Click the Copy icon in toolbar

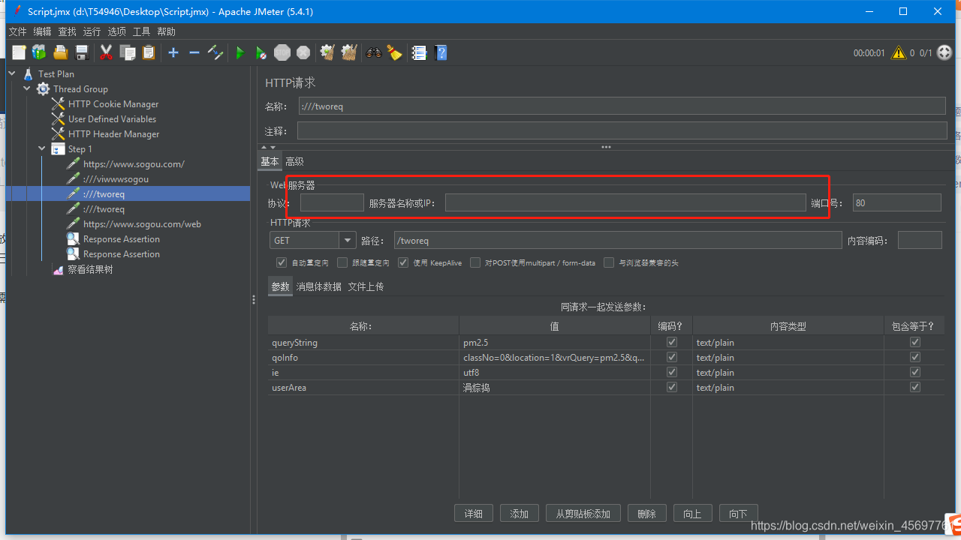[x=128, y=52]
